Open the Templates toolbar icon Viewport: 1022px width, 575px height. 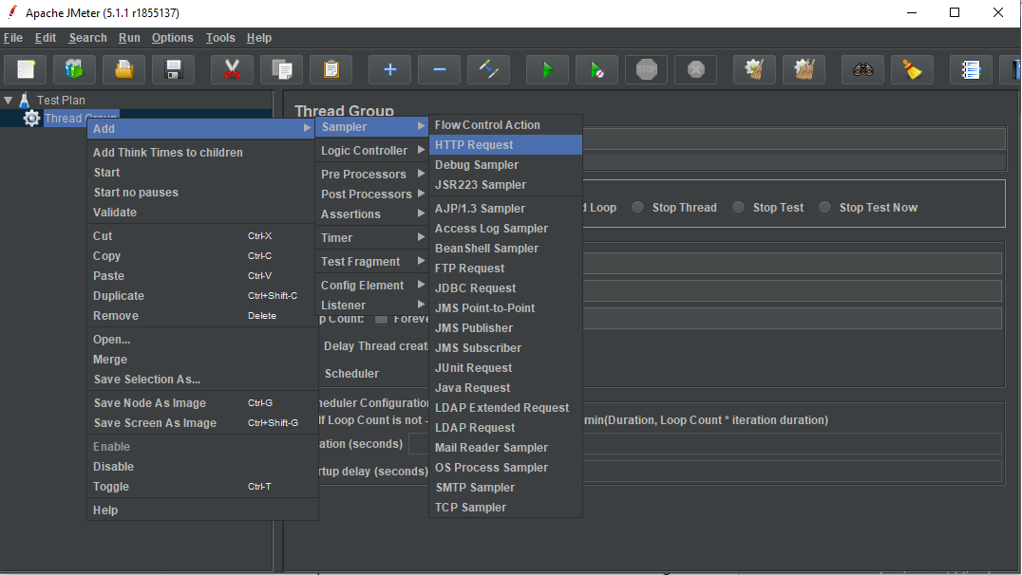[74, 69]
